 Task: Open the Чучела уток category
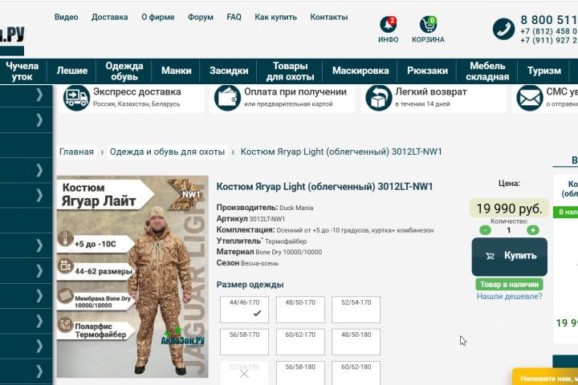pos(22,71)
